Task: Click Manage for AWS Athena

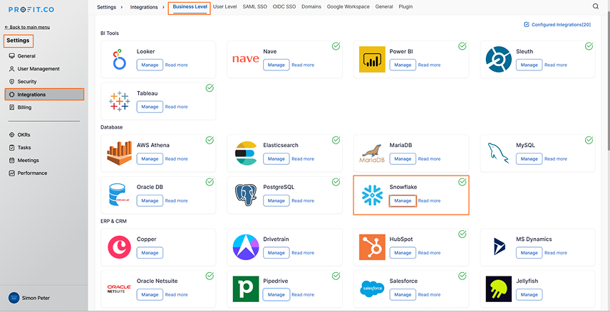Action: 150,158
